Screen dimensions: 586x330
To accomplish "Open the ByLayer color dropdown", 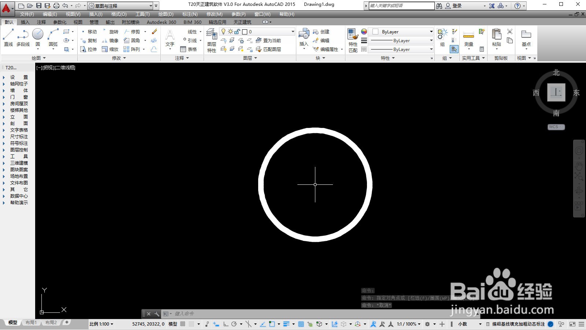I will (x=401, y=32).
